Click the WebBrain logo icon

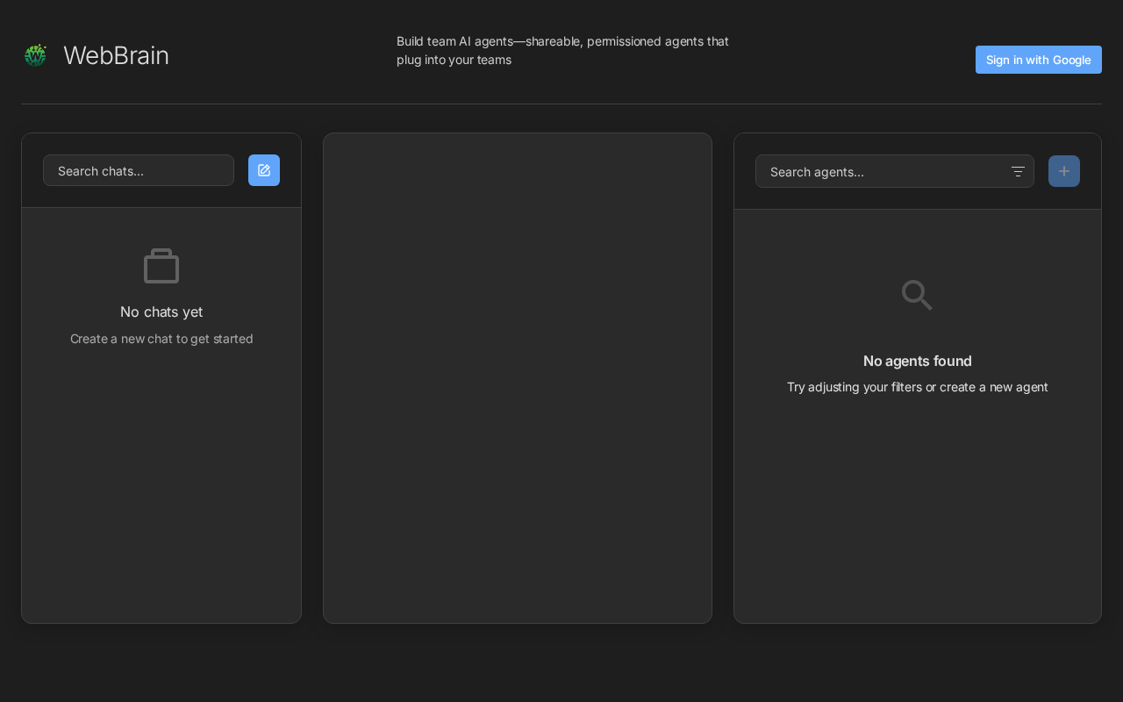pos(35,55)
